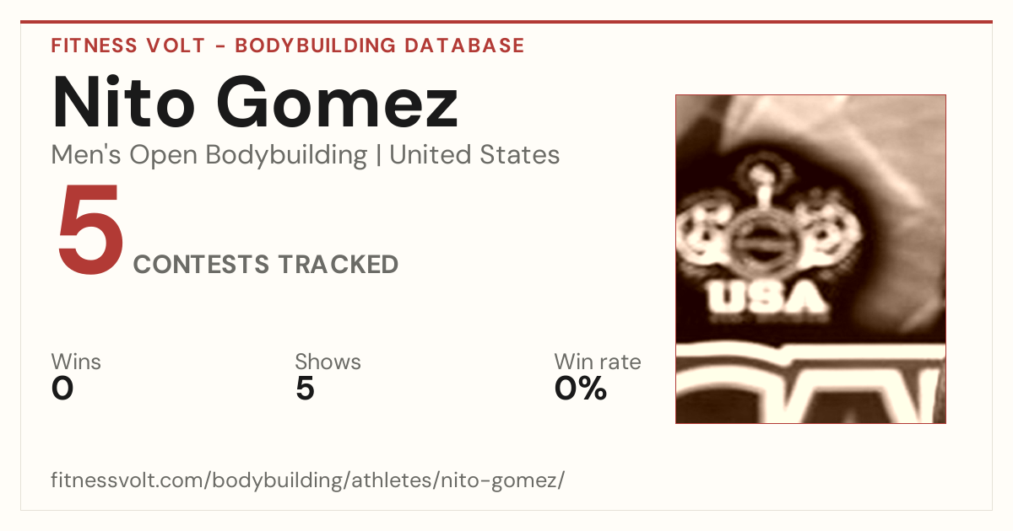The height and width of the screenshot is (531, 1013).
Task: Open the fitnessvolt.com athlete URL link
Action: coord(307,480)
